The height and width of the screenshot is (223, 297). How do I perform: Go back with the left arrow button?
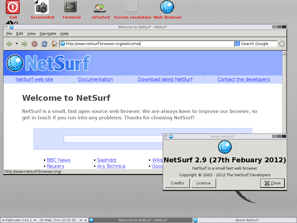[x=9, y=44]
